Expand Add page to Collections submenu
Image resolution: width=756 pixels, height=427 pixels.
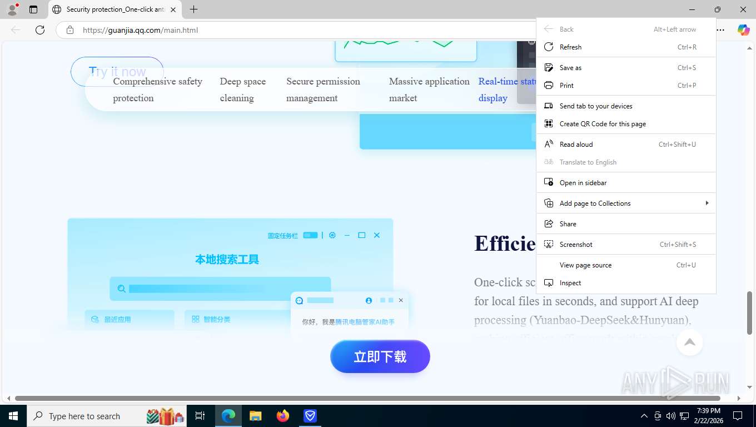click(626, 203)
